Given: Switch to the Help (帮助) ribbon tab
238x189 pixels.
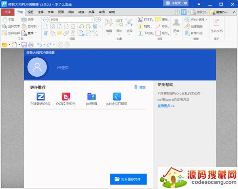Looking at the screenshot, I should tap(112, 12).
